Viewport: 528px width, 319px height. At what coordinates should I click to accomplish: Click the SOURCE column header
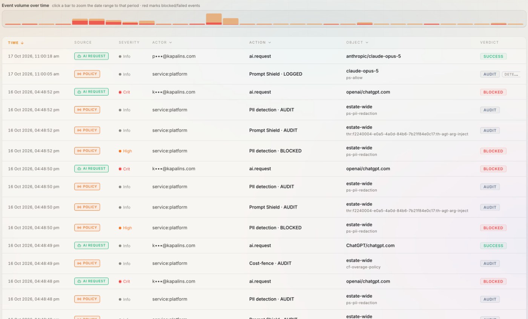(x=83, y=43)
